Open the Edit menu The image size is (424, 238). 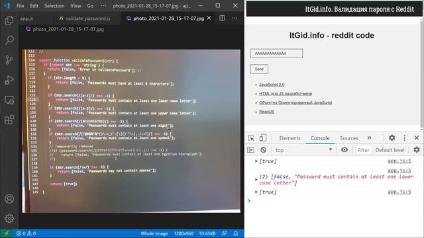pyautogui.click(x=34, y=6)
